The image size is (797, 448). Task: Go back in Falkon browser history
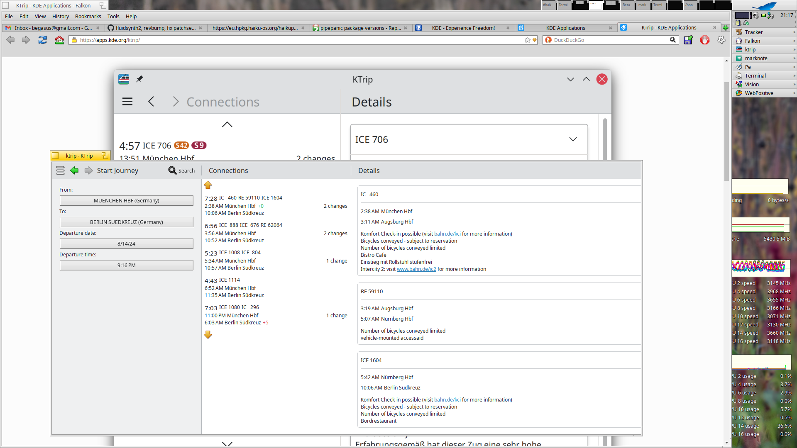(x=10, y=40)
